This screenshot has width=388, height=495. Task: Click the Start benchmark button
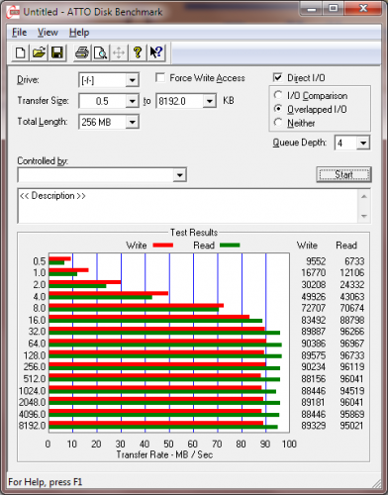click(343, 174)
